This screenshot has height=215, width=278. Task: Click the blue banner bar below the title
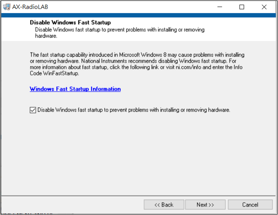click(x=139, y=15)
